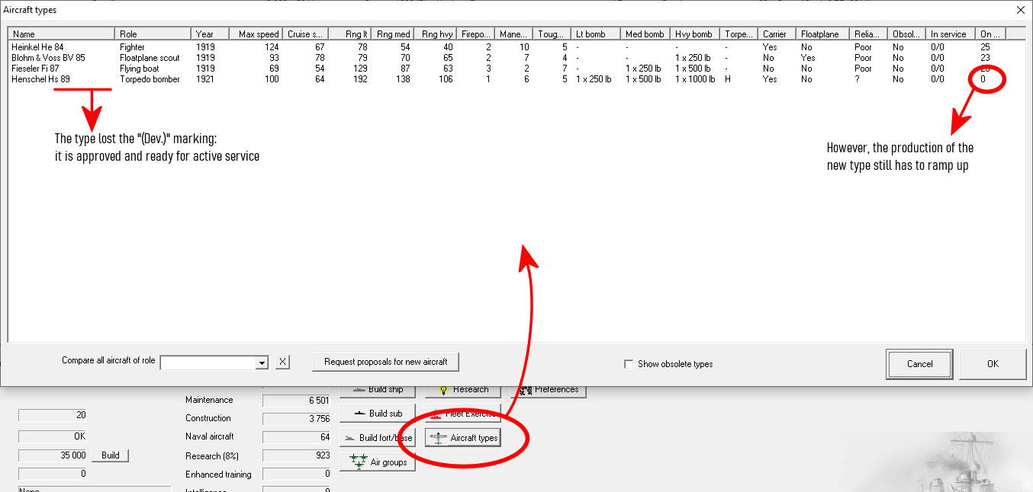The height and width of the screenshot is (492, 1033).
Task: Sort list by Role column header
Action: click(153, 34)
